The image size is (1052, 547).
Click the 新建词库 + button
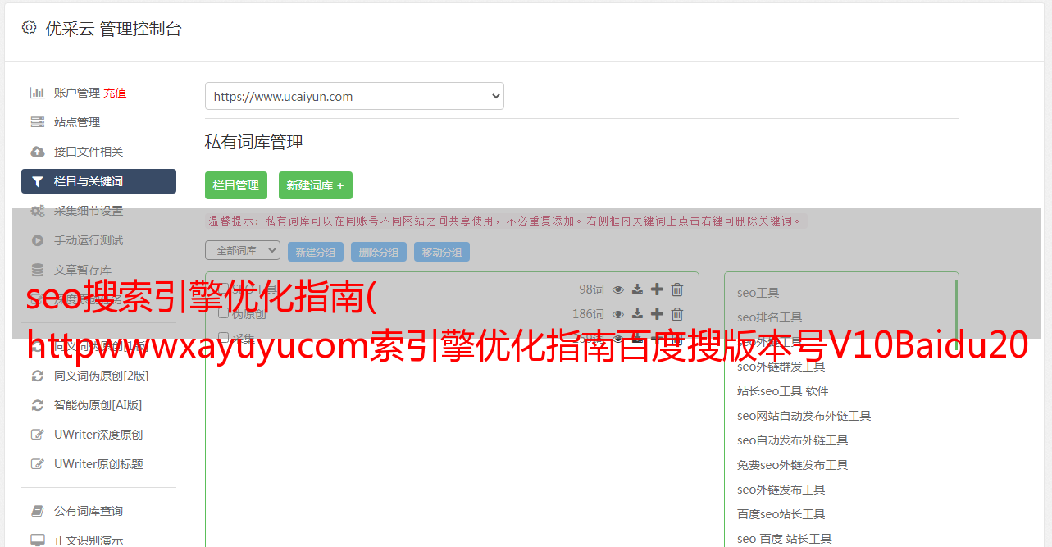[316, 185]
